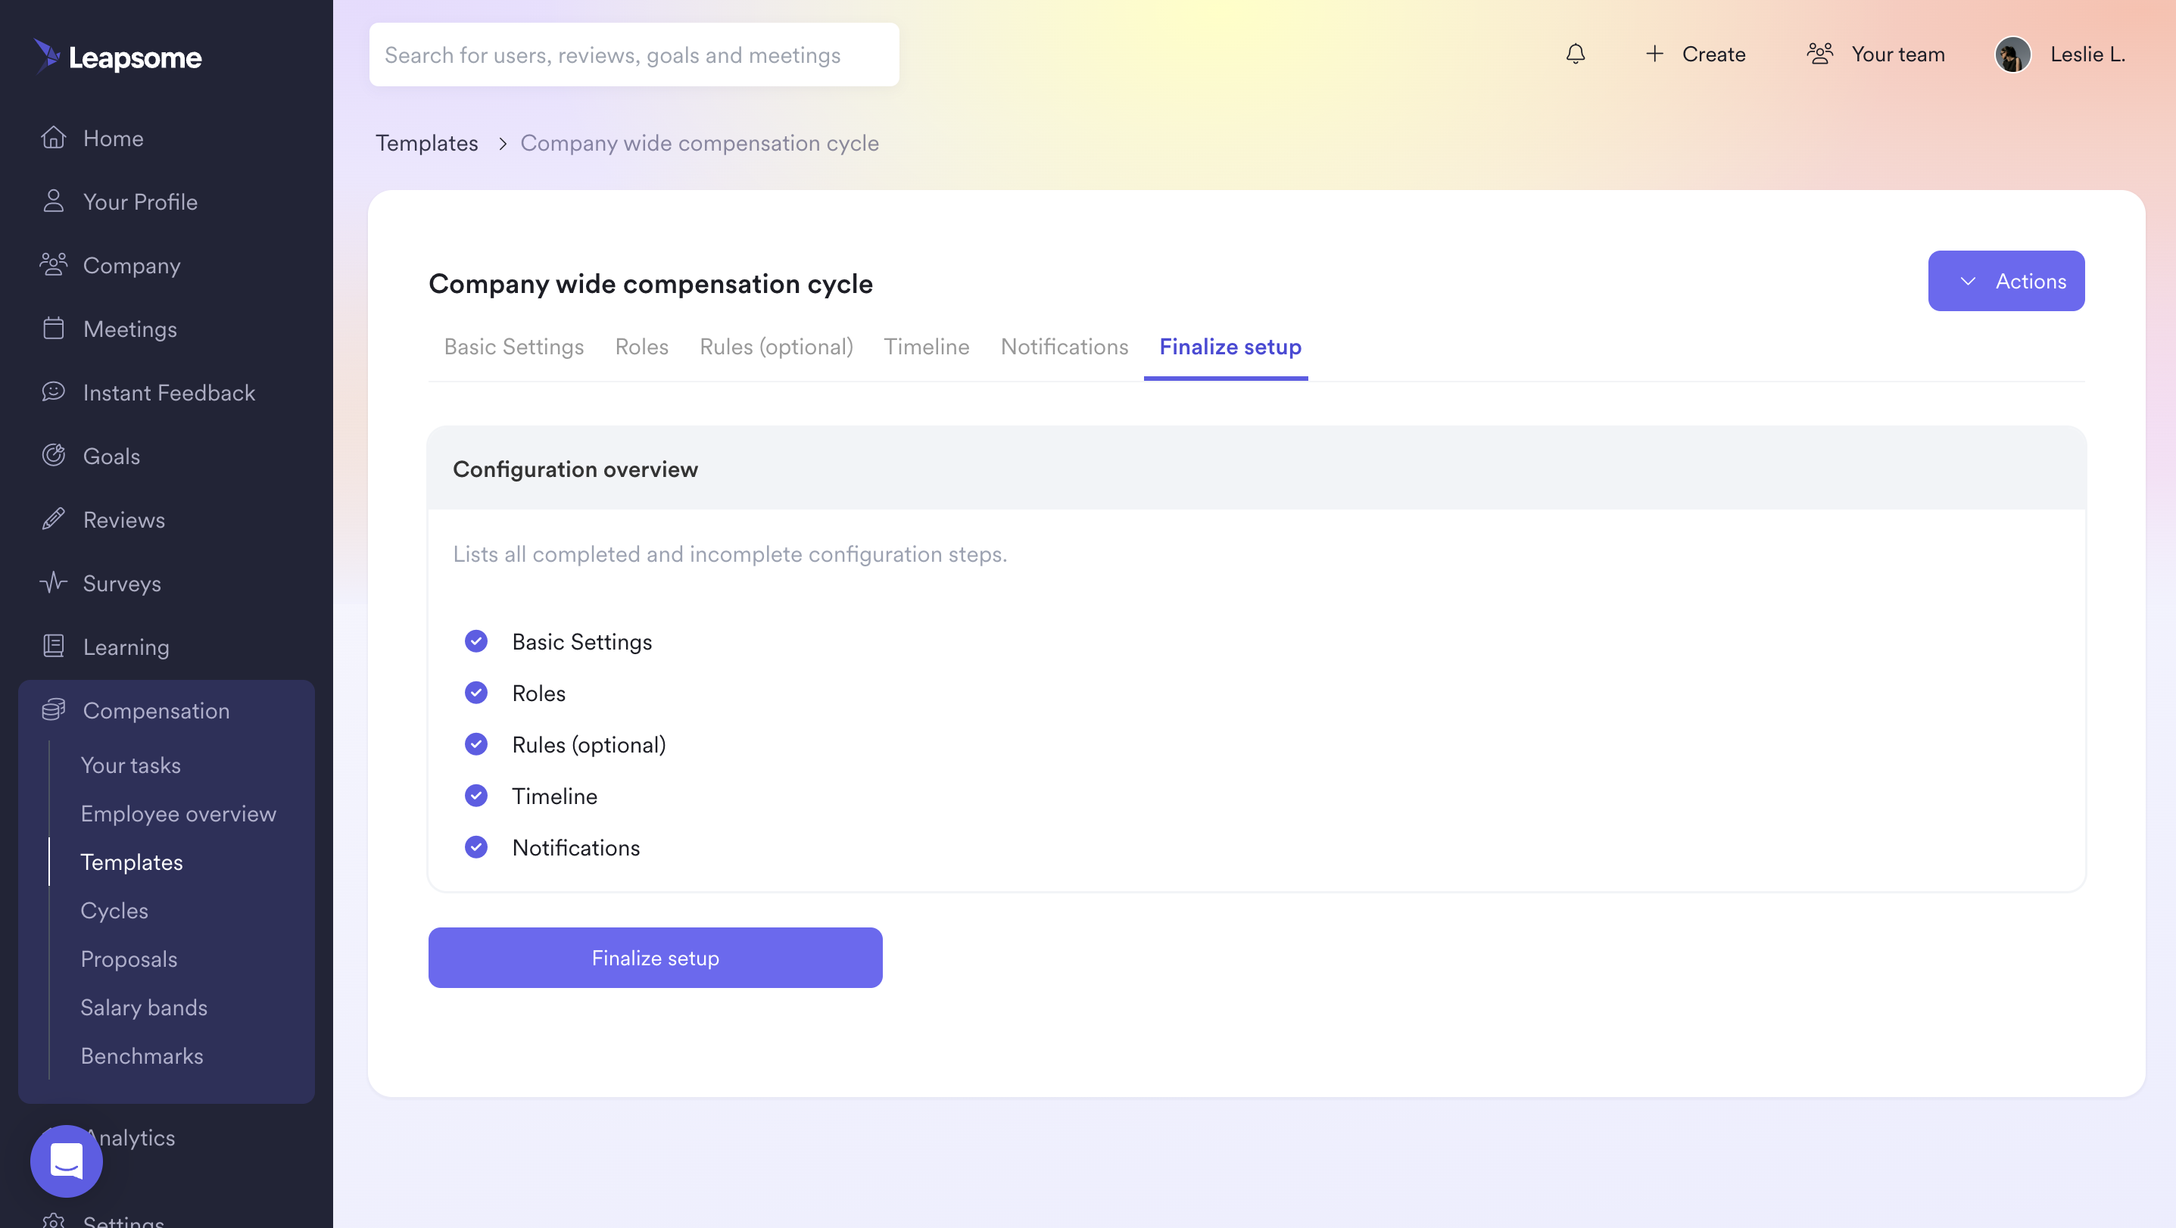Click the Home house icon in sidebar
Screen dimensions: 2176x1228
pos(53,138)
